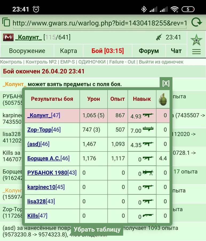Click the weapon icon in karpinec10 row
Image resolution: width=206 pixels, height=241 pixels.
coord(148,187)
